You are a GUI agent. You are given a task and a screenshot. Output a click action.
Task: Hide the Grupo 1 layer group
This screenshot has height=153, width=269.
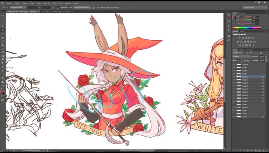pyautogui.click(x=234, y=107)
